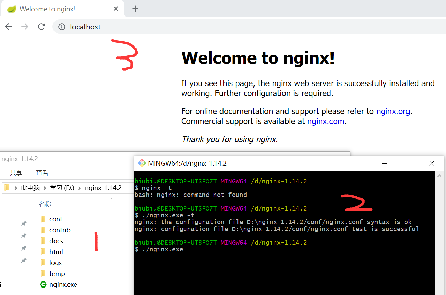Select the contrib folder
Viewport: 446px width, 295px height.
pos(60,230)
